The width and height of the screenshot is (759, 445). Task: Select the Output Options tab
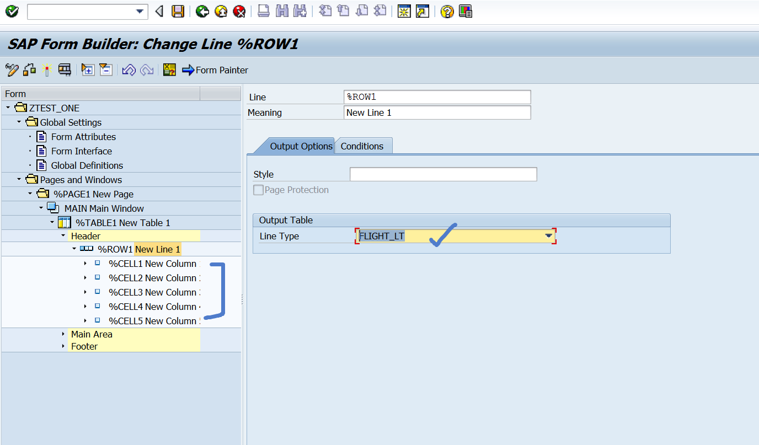[x=301, y=146]
